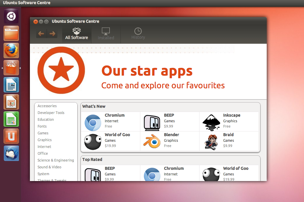304x202 pixels.
Task: Select the Science & Engineering category
Action: pyautogui.click(x=56, y=160)
